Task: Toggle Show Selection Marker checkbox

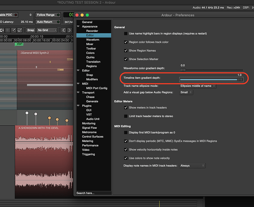Action: (x=126, y=58)
